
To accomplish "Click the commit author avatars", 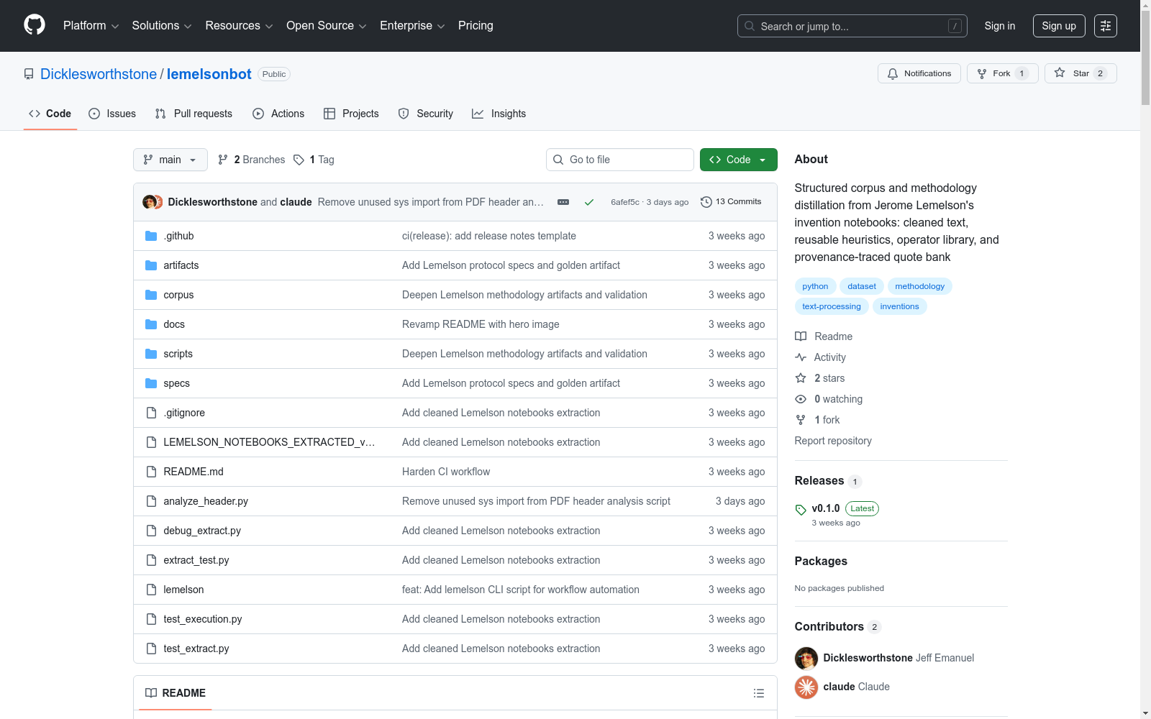I will 153,202.
